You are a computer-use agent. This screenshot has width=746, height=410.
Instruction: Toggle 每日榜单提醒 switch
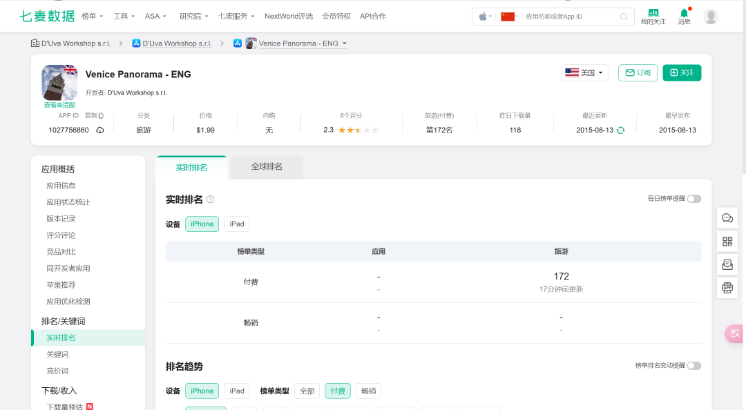coord(694,199)
